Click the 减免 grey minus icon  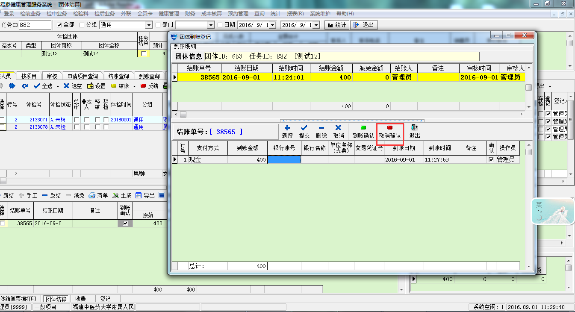pyautogui.click(x=68, y=195)
